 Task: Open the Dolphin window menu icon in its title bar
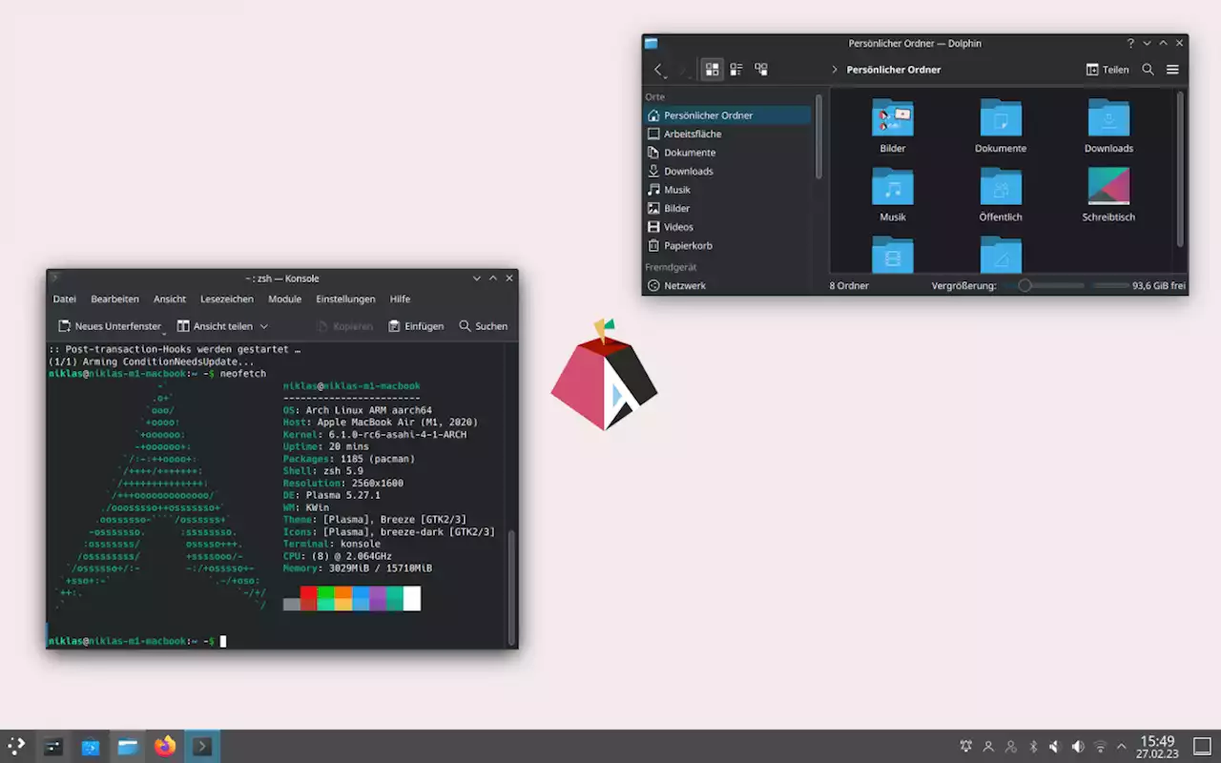652,43
